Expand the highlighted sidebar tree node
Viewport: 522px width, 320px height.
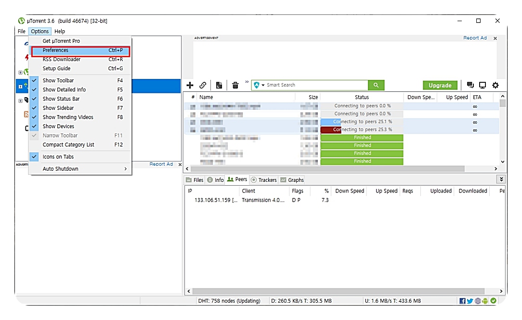click(x=20, y=87)
